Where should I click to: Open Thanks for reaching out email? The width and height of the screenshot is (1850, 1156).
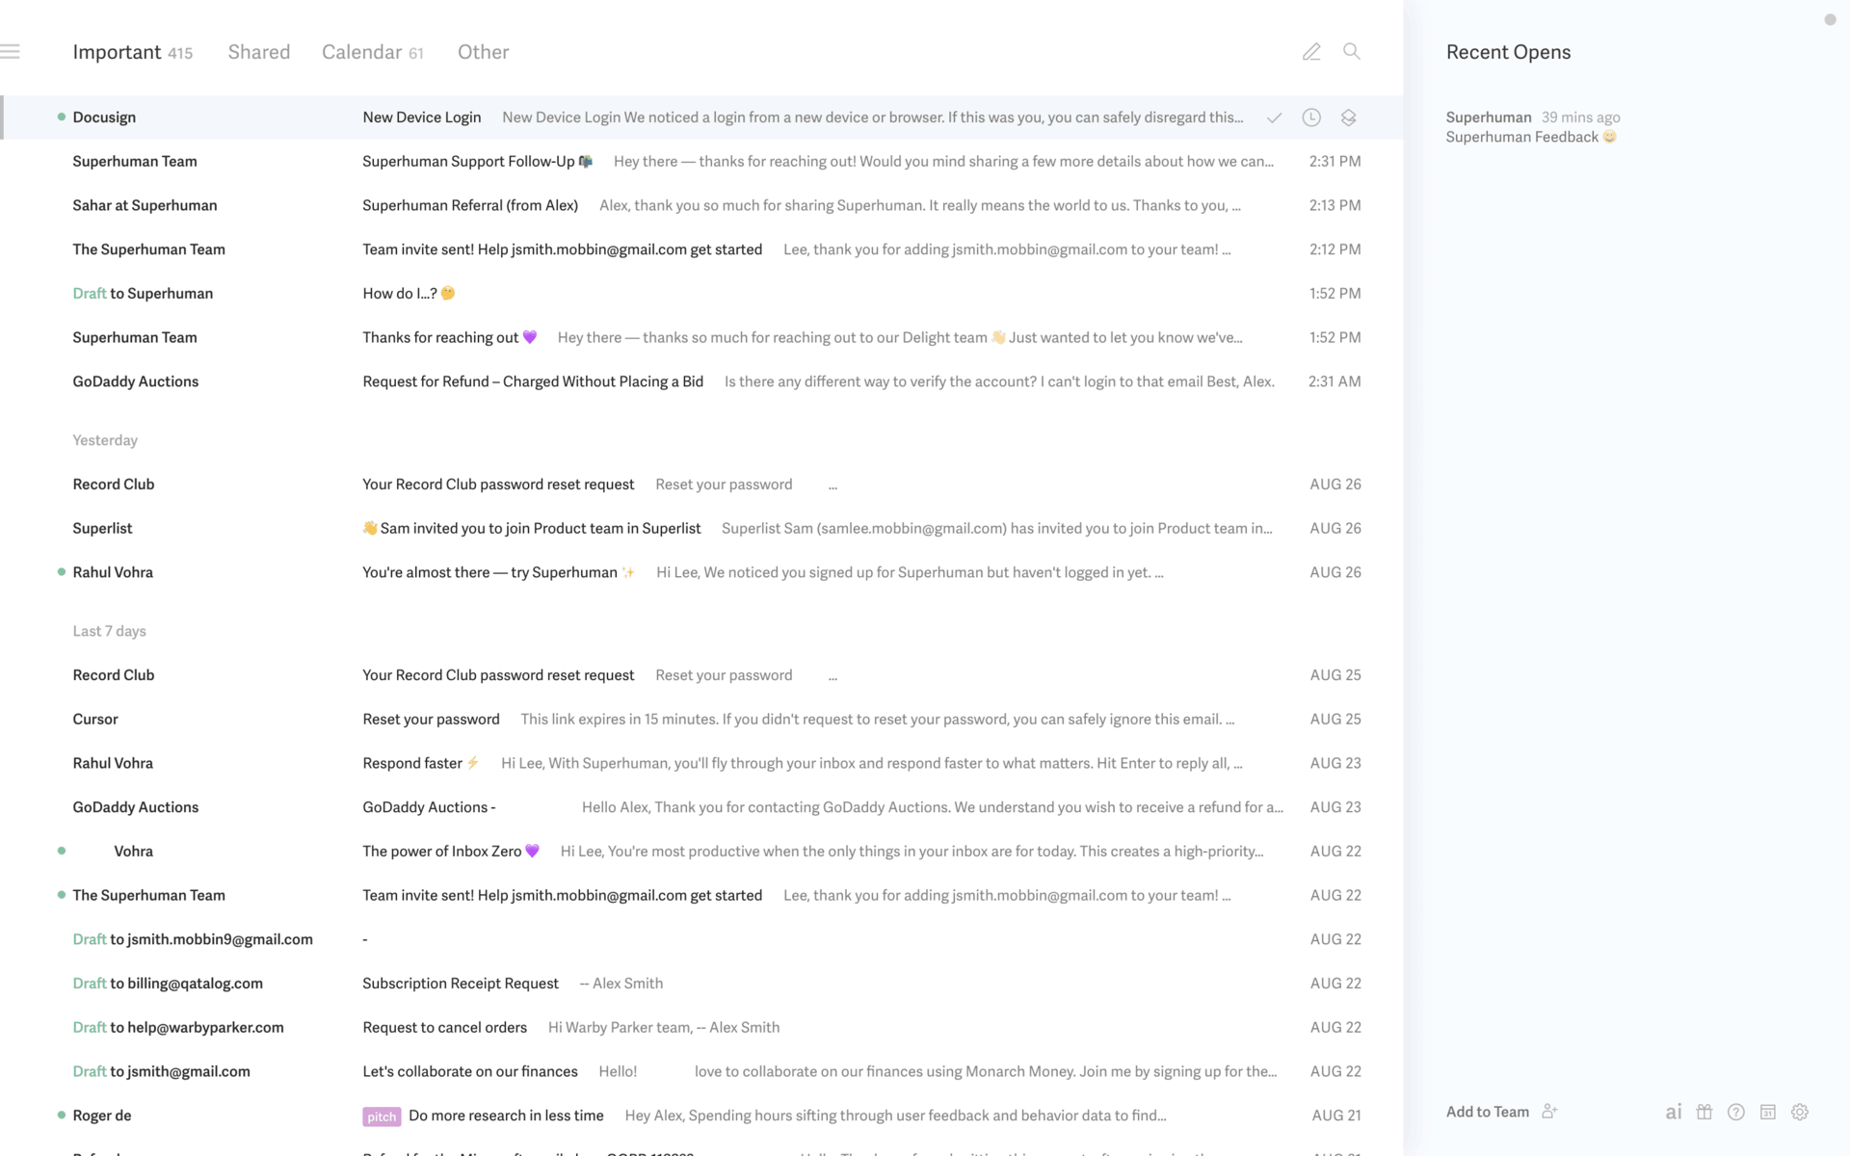701,338
